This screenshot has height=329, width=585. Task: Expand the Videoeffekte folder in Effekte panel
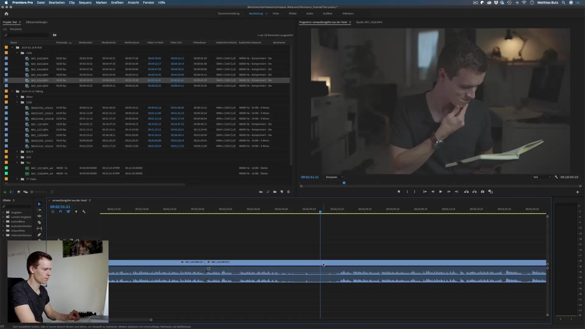[x=3, y=231]
